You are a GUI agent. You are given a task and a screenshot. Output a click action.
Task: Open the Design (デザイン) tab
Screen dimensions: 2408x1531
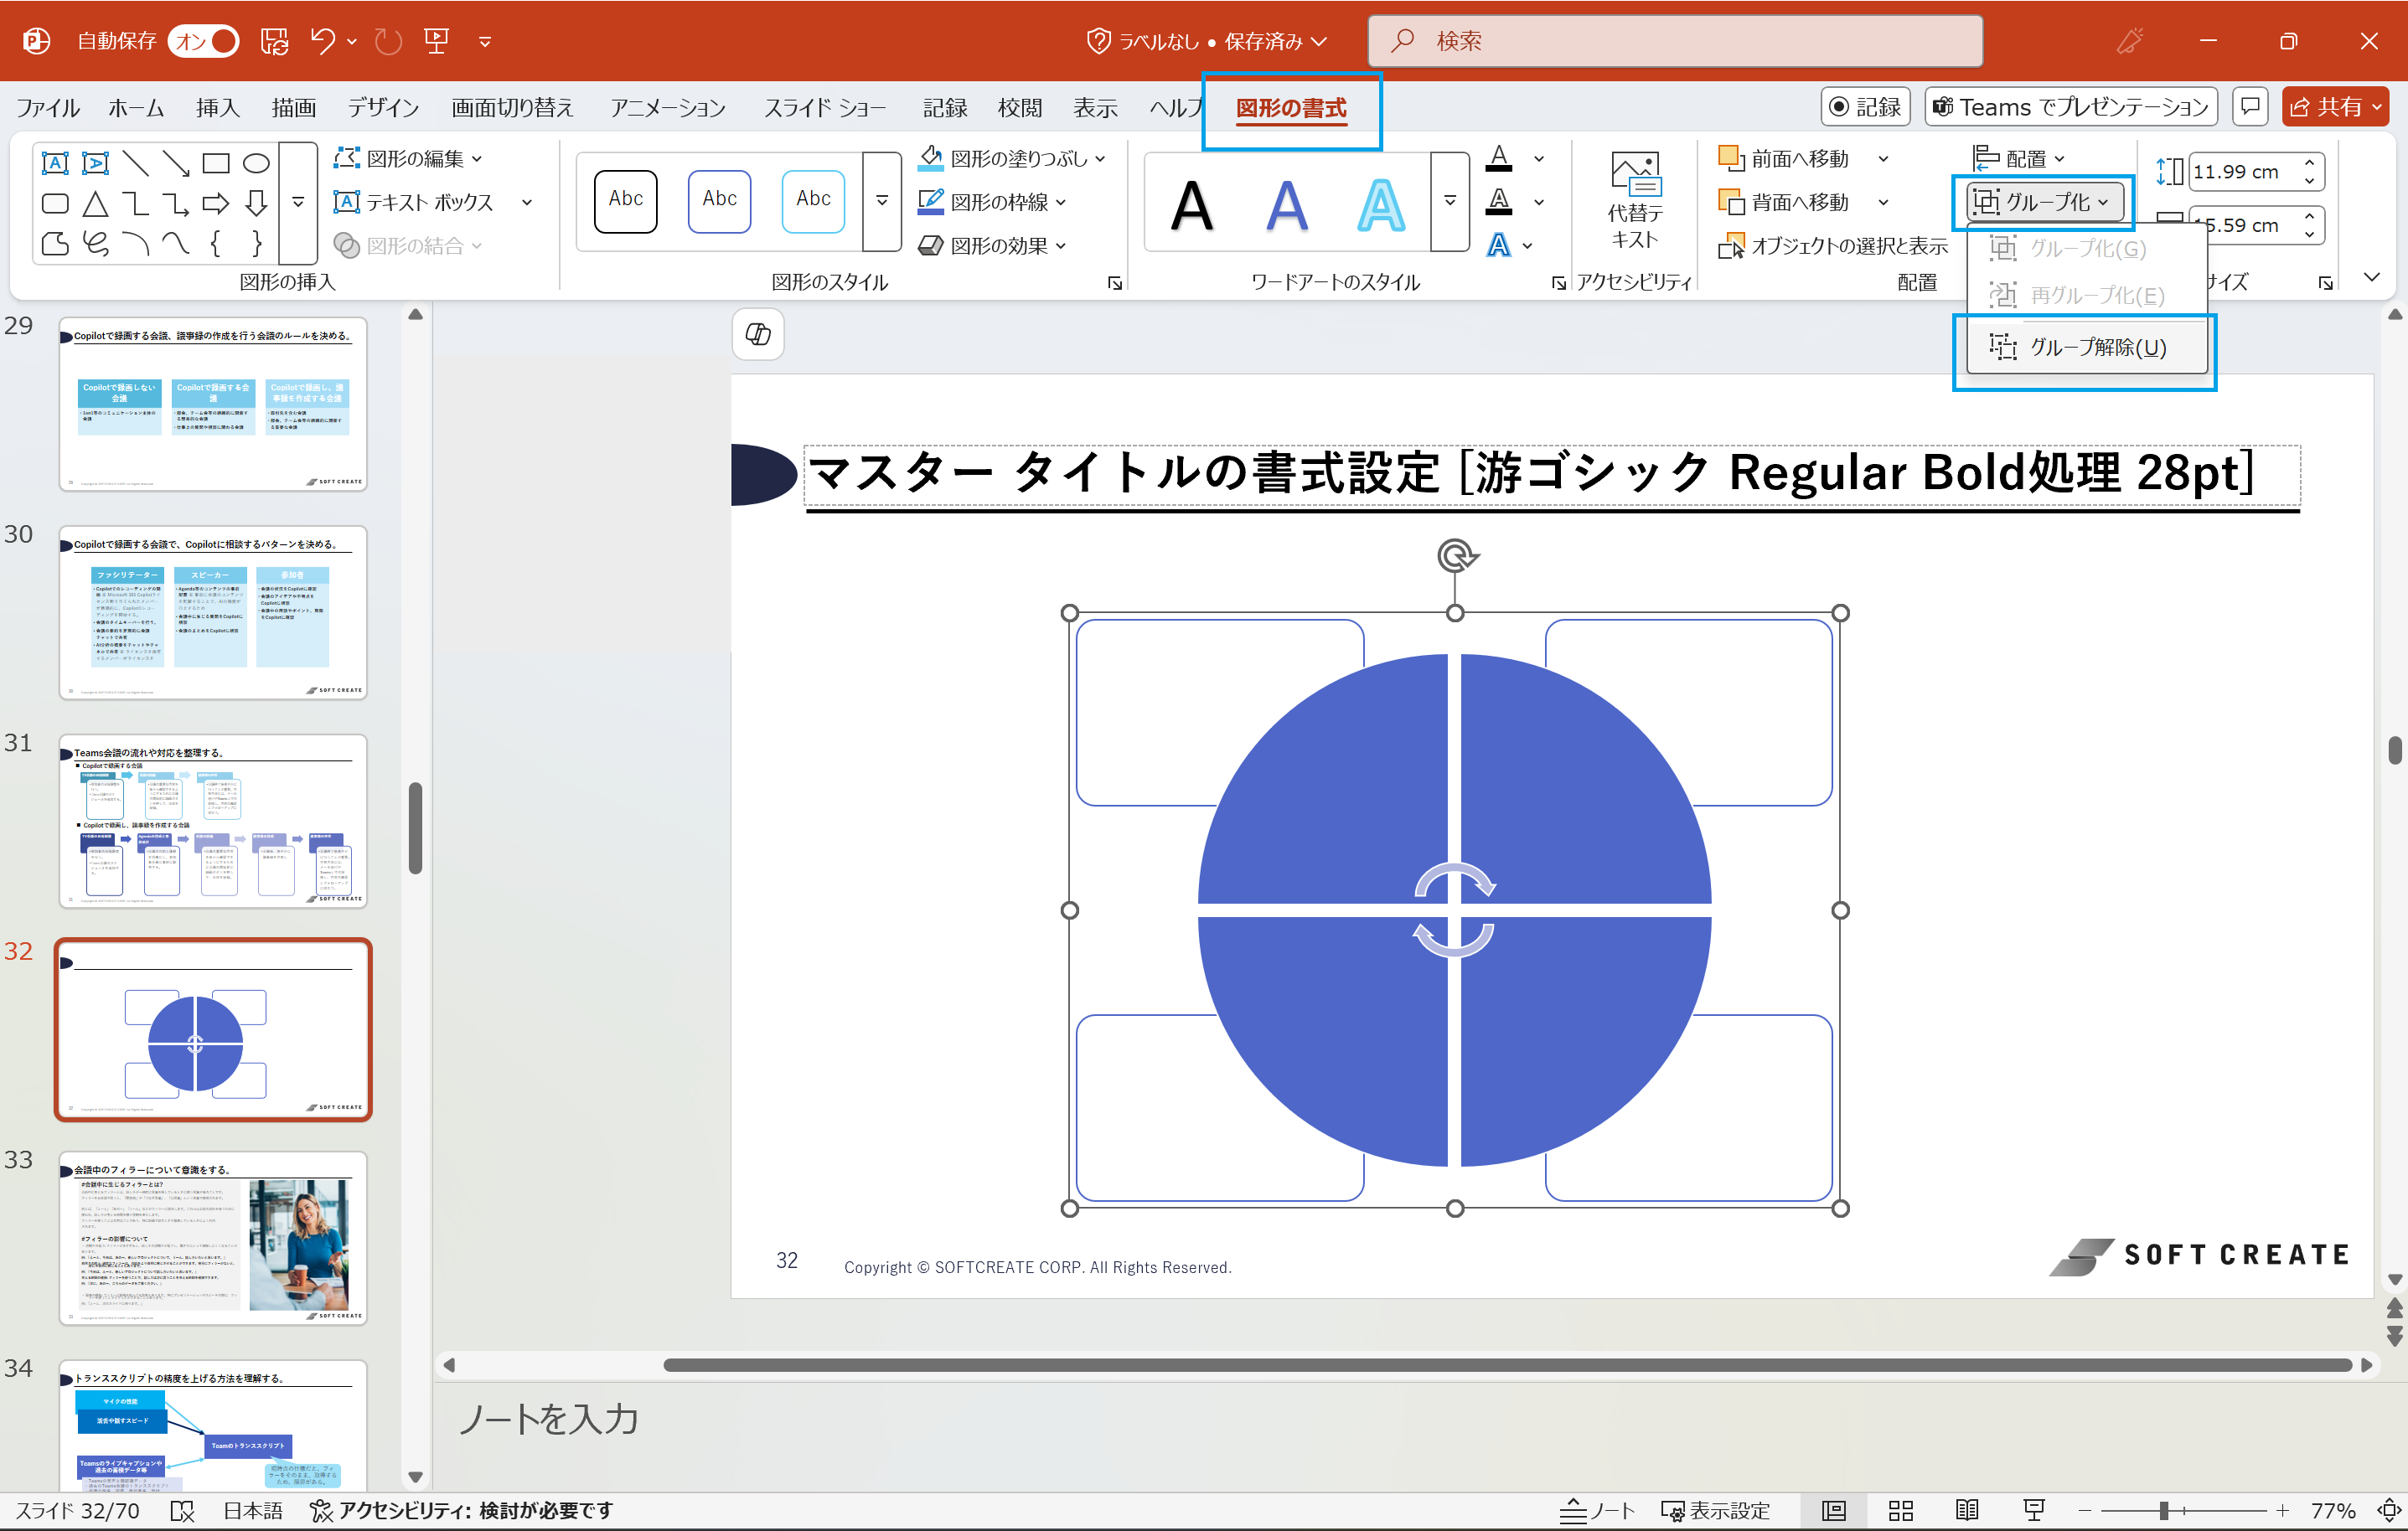(383, 108)
